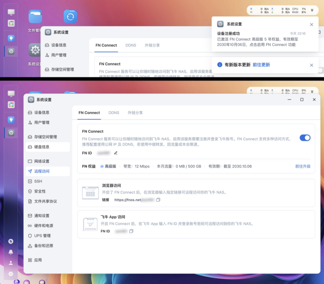Click the 今天 22:16 notification timestamp
The image size is (324, 284).
coord(298,33)
